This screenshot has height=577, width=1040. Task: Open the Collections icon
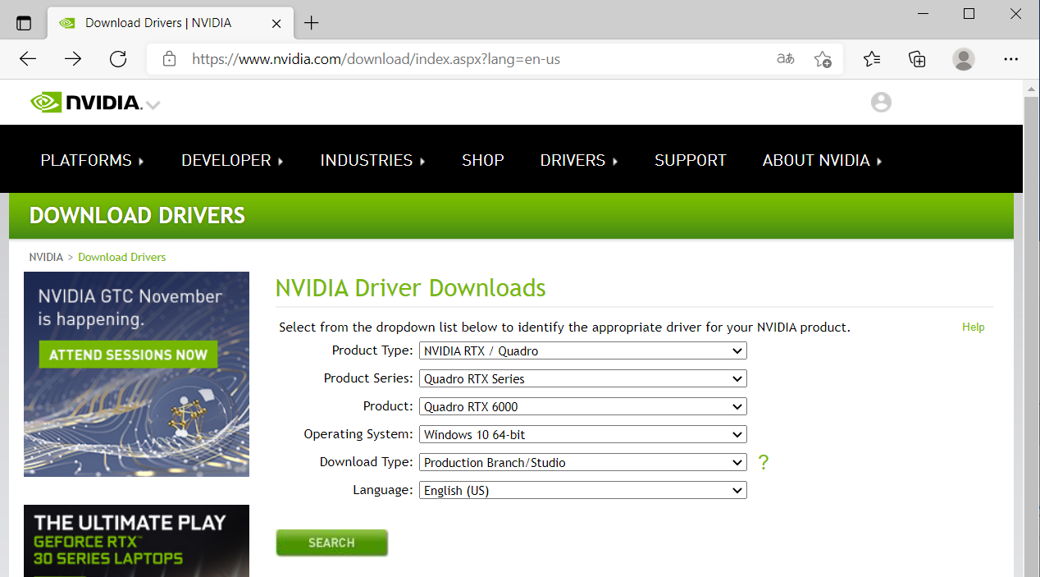click(x=917, y=59)
